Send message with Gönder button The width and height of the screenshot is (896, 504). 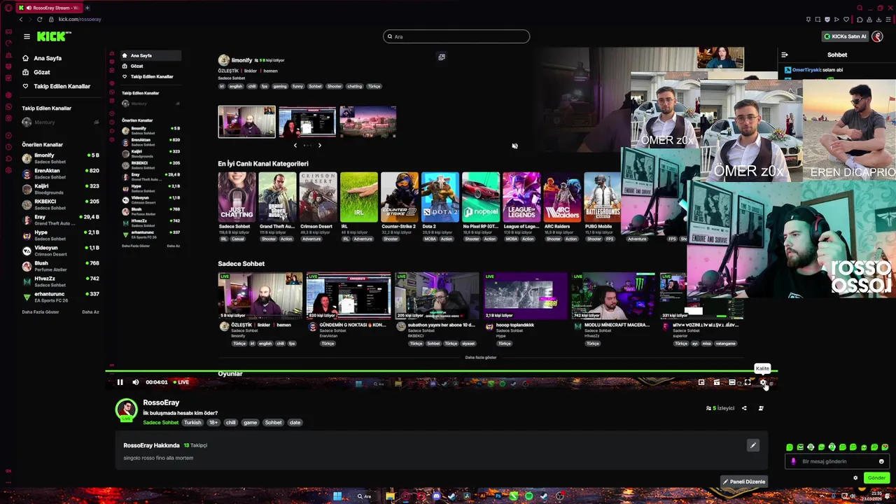click(x=876, y=478)
